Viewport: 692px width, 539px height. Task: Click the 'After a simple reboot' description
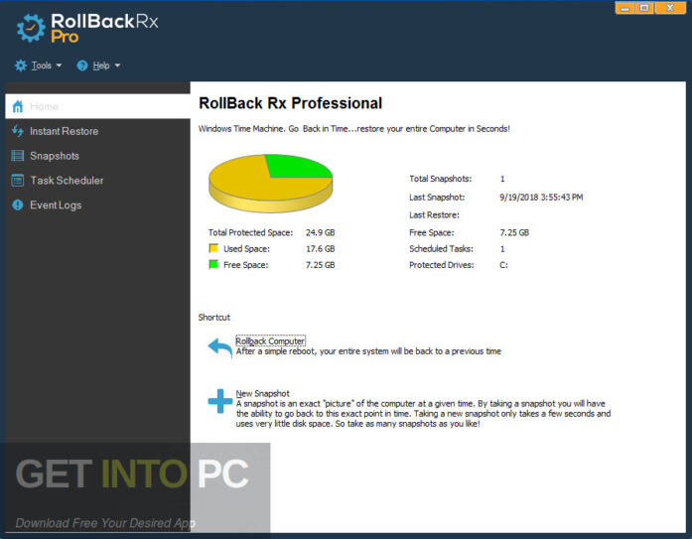point(368,351)
